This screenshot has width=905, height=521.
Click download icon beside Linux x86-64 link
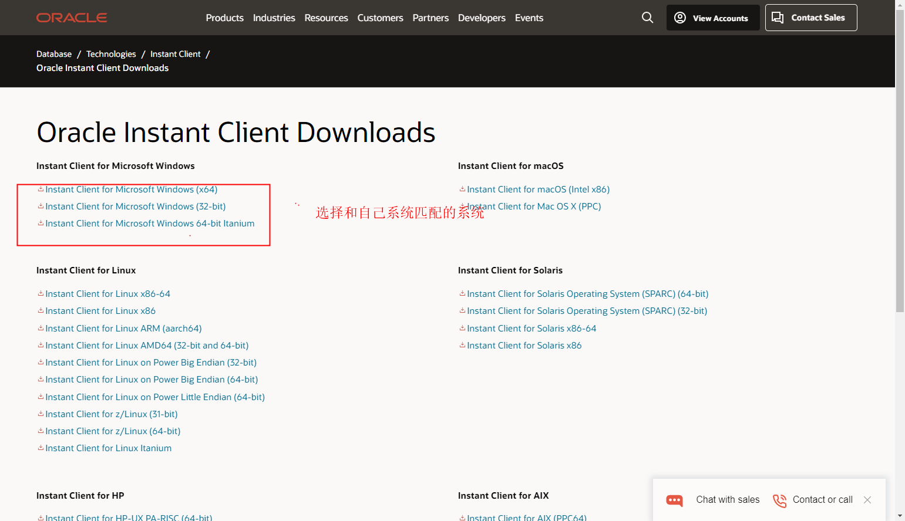41,293
